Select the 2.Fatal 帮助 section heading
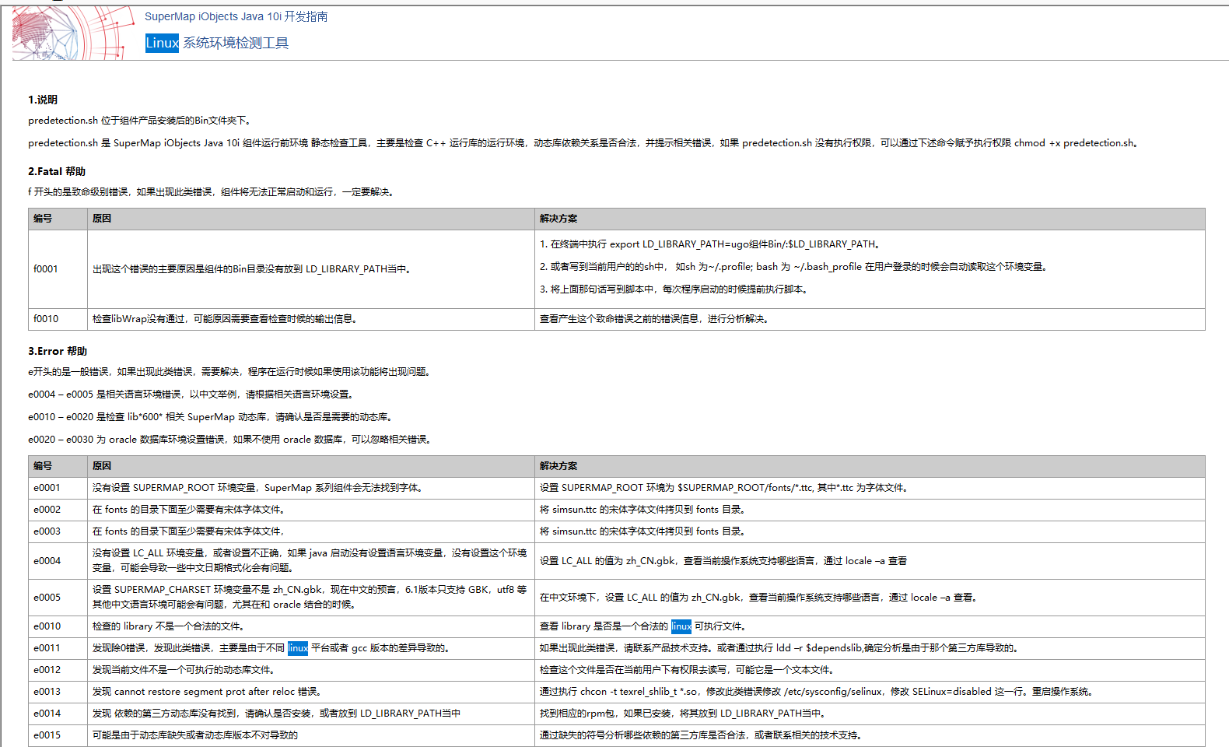The width and height of the screenshot is (1229, 747). tap(57, 171)
